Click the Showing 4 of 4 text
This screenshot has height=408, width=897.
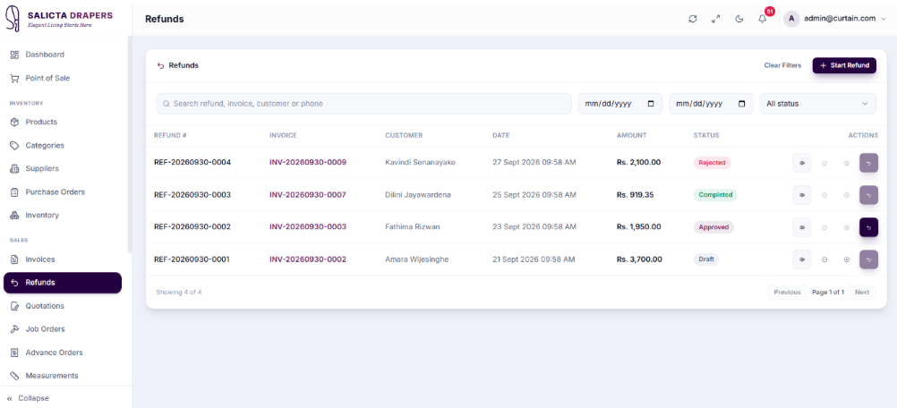[179, 292]
